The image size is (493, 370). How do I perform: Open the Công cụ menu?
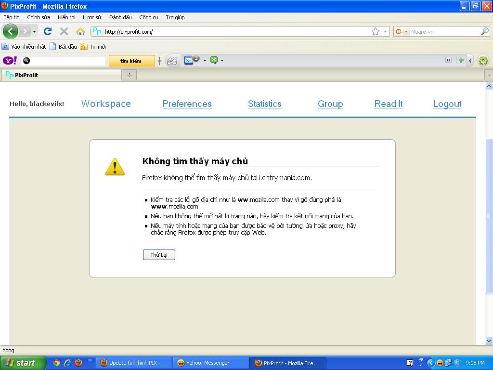click(x=148, y=17)
